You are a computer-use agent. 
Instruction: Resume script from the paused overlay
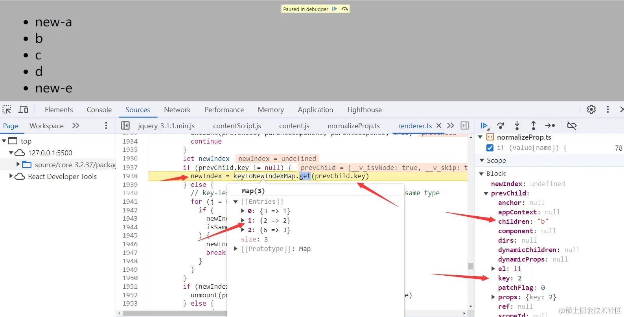335,9
